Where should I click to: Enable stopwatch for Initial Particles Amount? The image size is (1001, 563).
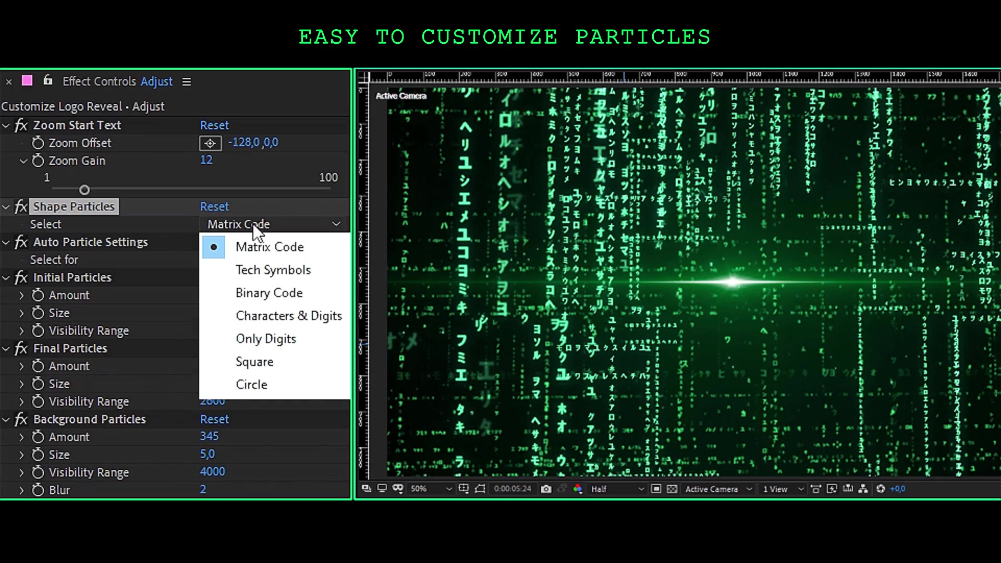(x=38, y=295)
